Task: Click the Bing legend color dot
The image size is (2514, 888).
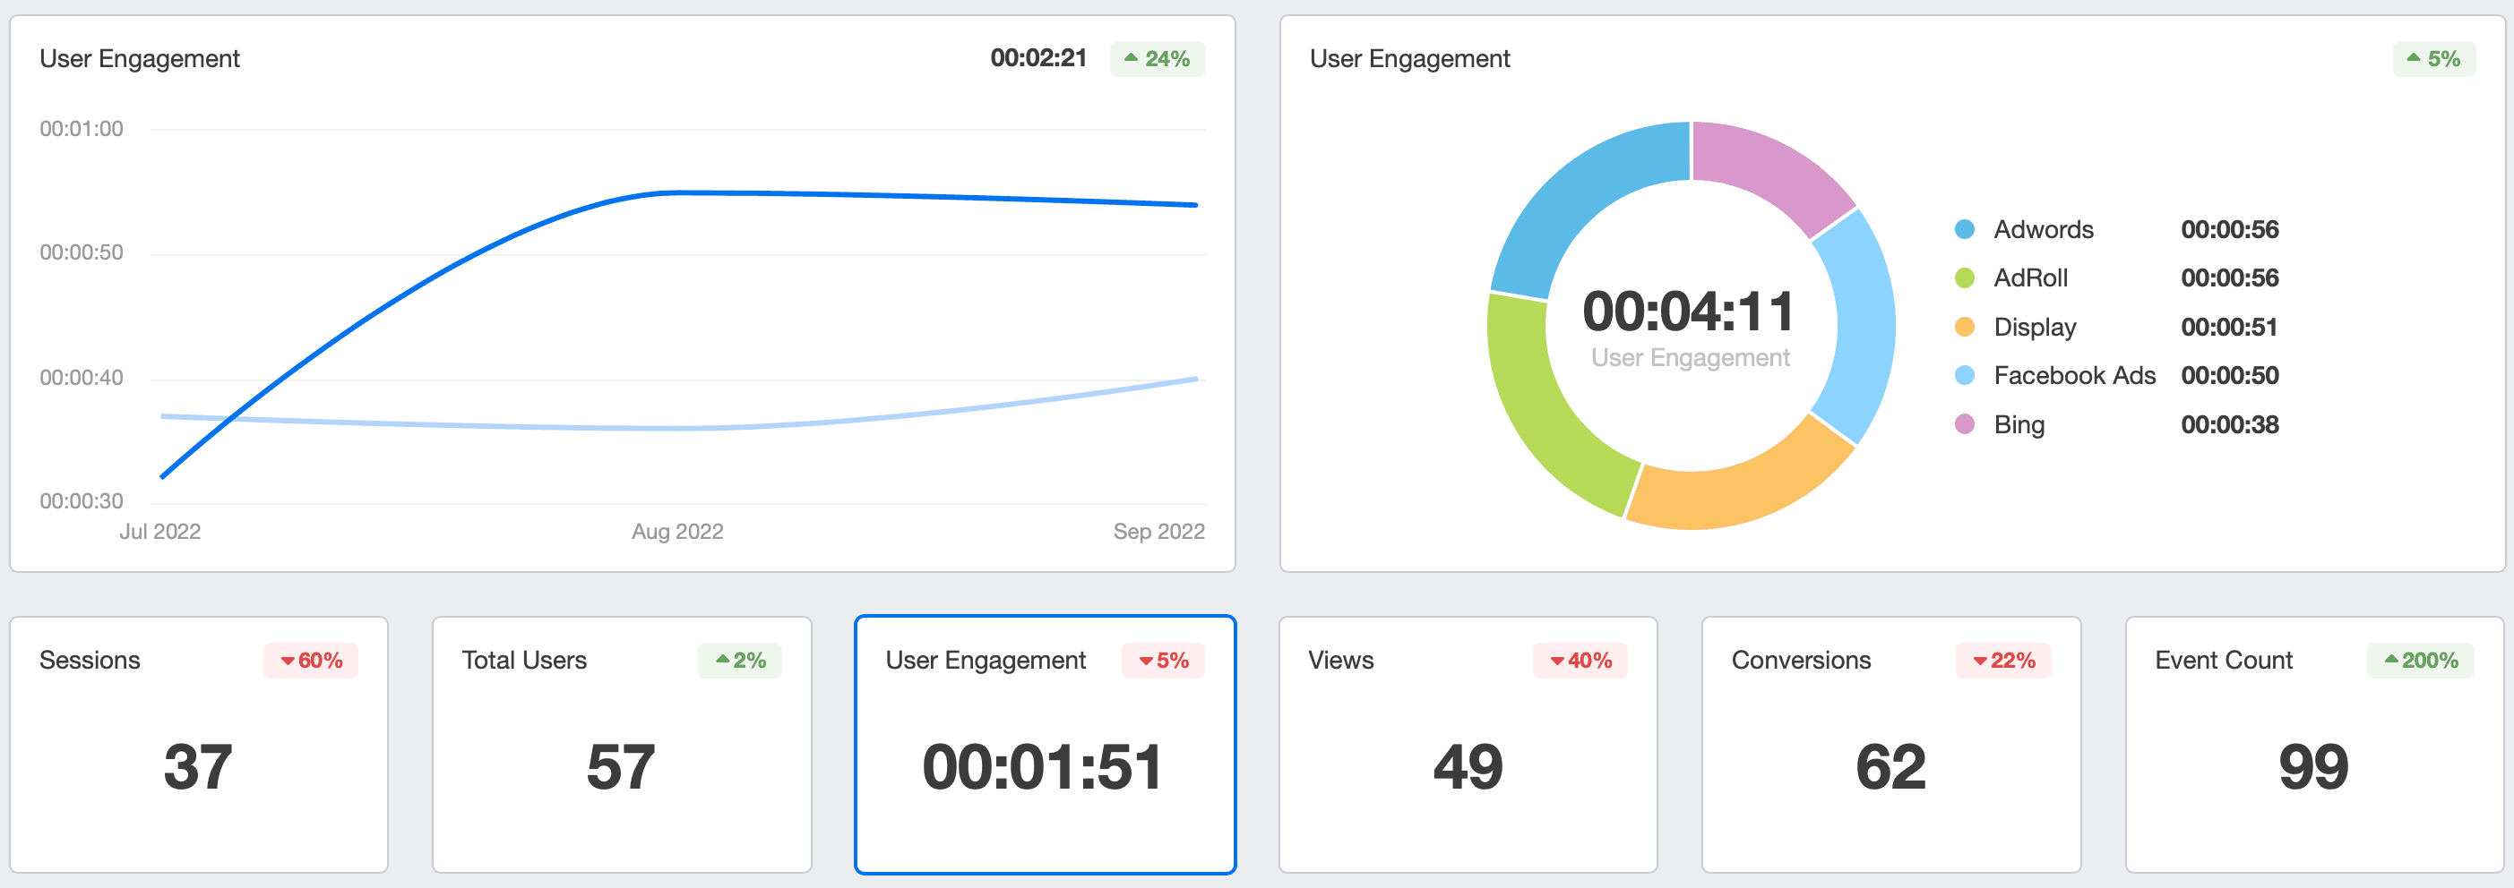Action: (x=1964, y=425)
